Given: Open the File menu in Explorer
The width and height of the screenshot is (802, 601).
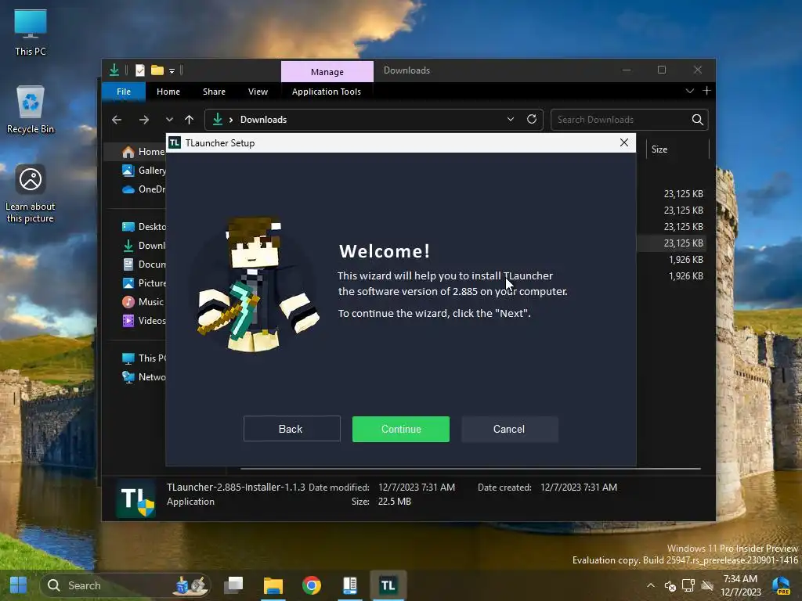Looking at the screenshot, I should click(123, 92).
